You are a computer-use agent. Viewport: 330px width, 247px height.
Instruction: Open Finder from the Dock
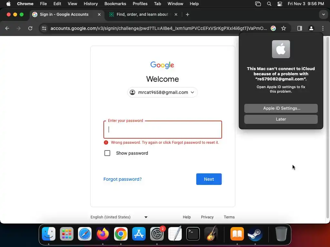[x=49, y=234]
